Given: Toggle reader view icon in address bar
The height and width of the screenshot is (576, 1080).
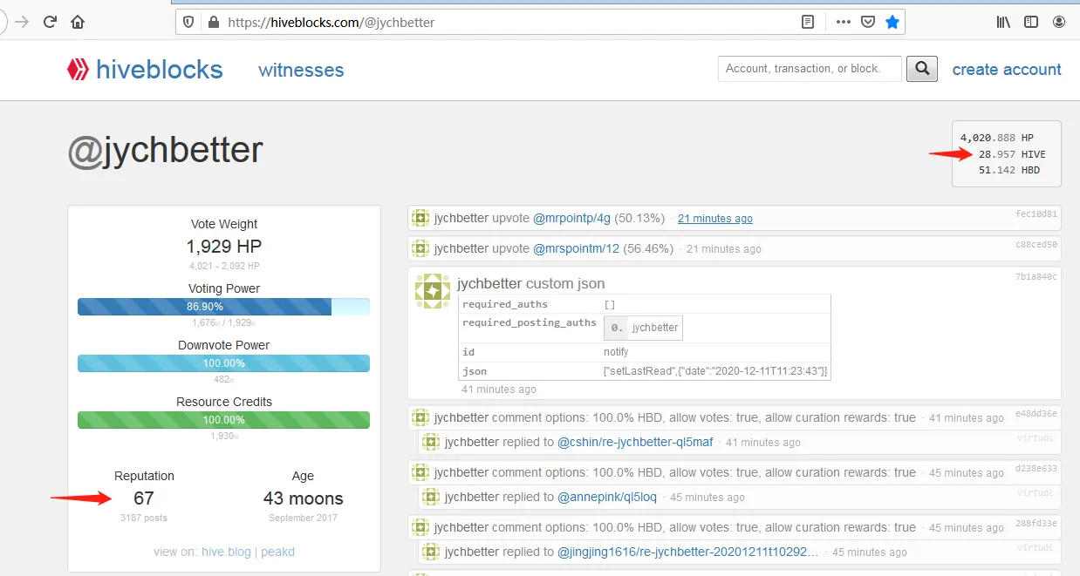Looking at the screenshot, I should 809,23.
